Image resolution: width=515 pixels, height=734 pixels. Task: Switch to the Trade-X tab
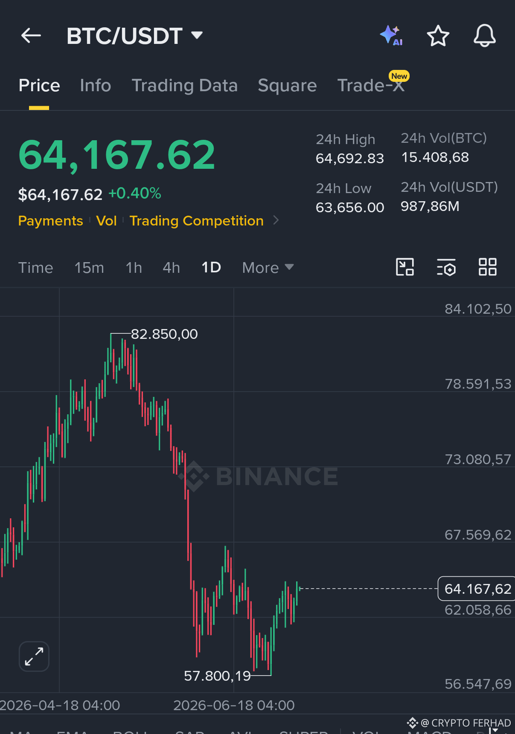pos(371,86)
